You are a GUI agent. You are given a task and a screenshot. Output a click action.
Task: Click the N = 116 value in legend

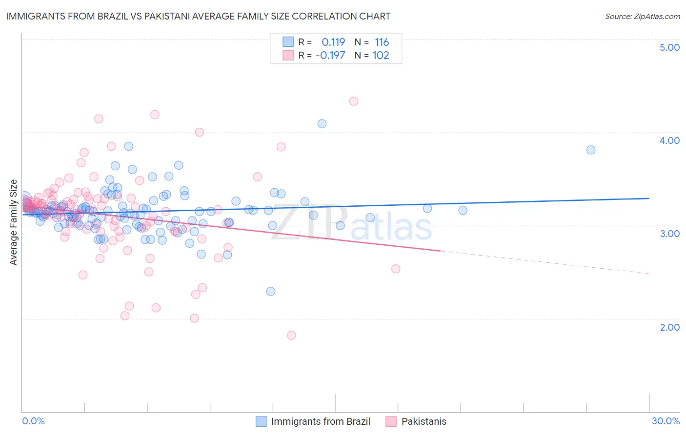(x=372, y=42)
